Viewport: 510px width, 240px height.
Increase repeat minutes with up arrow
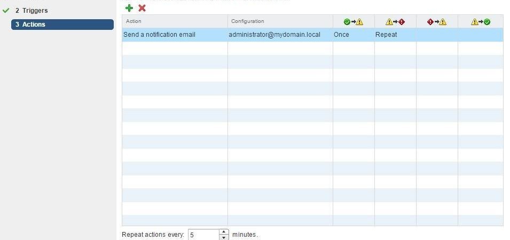pyautogui.click(x=224, y=232)
